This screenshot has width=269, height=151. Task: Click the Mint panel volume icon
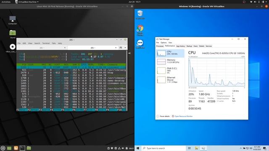pyautogui.click(x=123, y=148)
